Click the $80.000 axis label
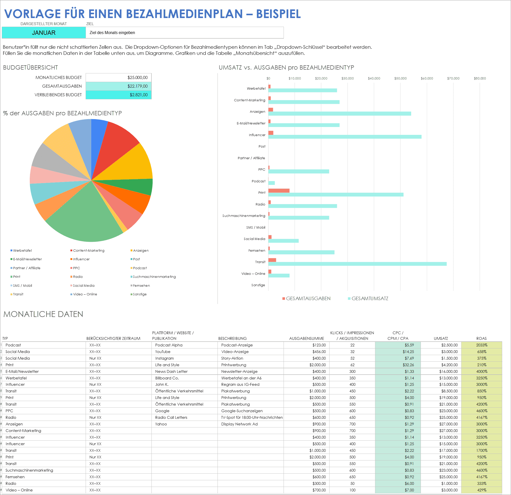The height and width of the screenshot is (495, 511). (480, 78)
